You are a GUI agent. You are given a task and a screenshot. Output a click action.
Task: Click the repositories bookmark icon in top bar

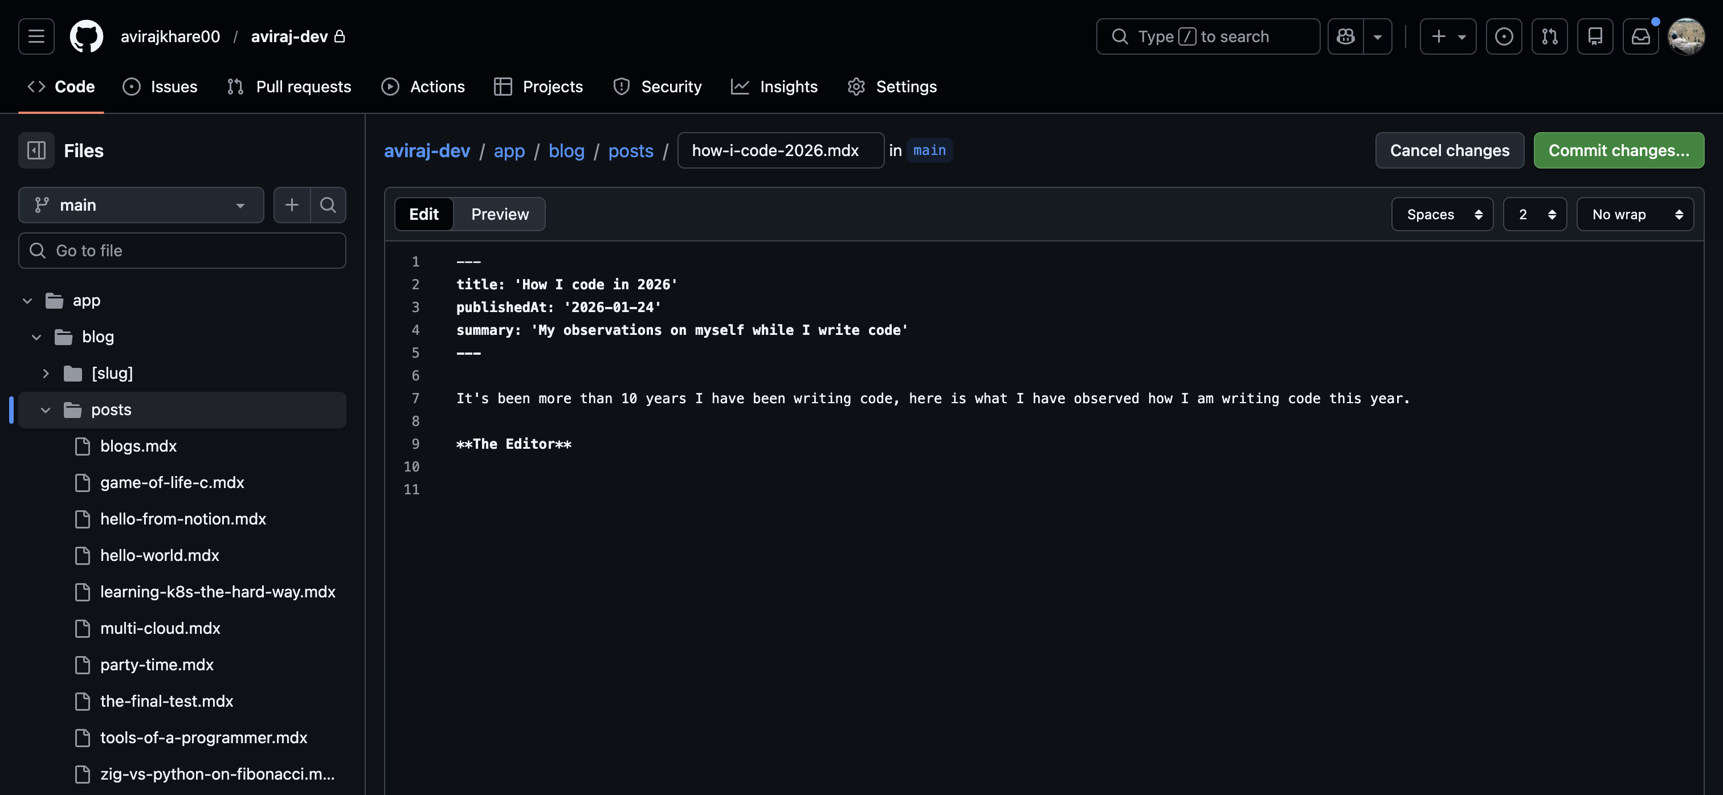click(1595, 36)
